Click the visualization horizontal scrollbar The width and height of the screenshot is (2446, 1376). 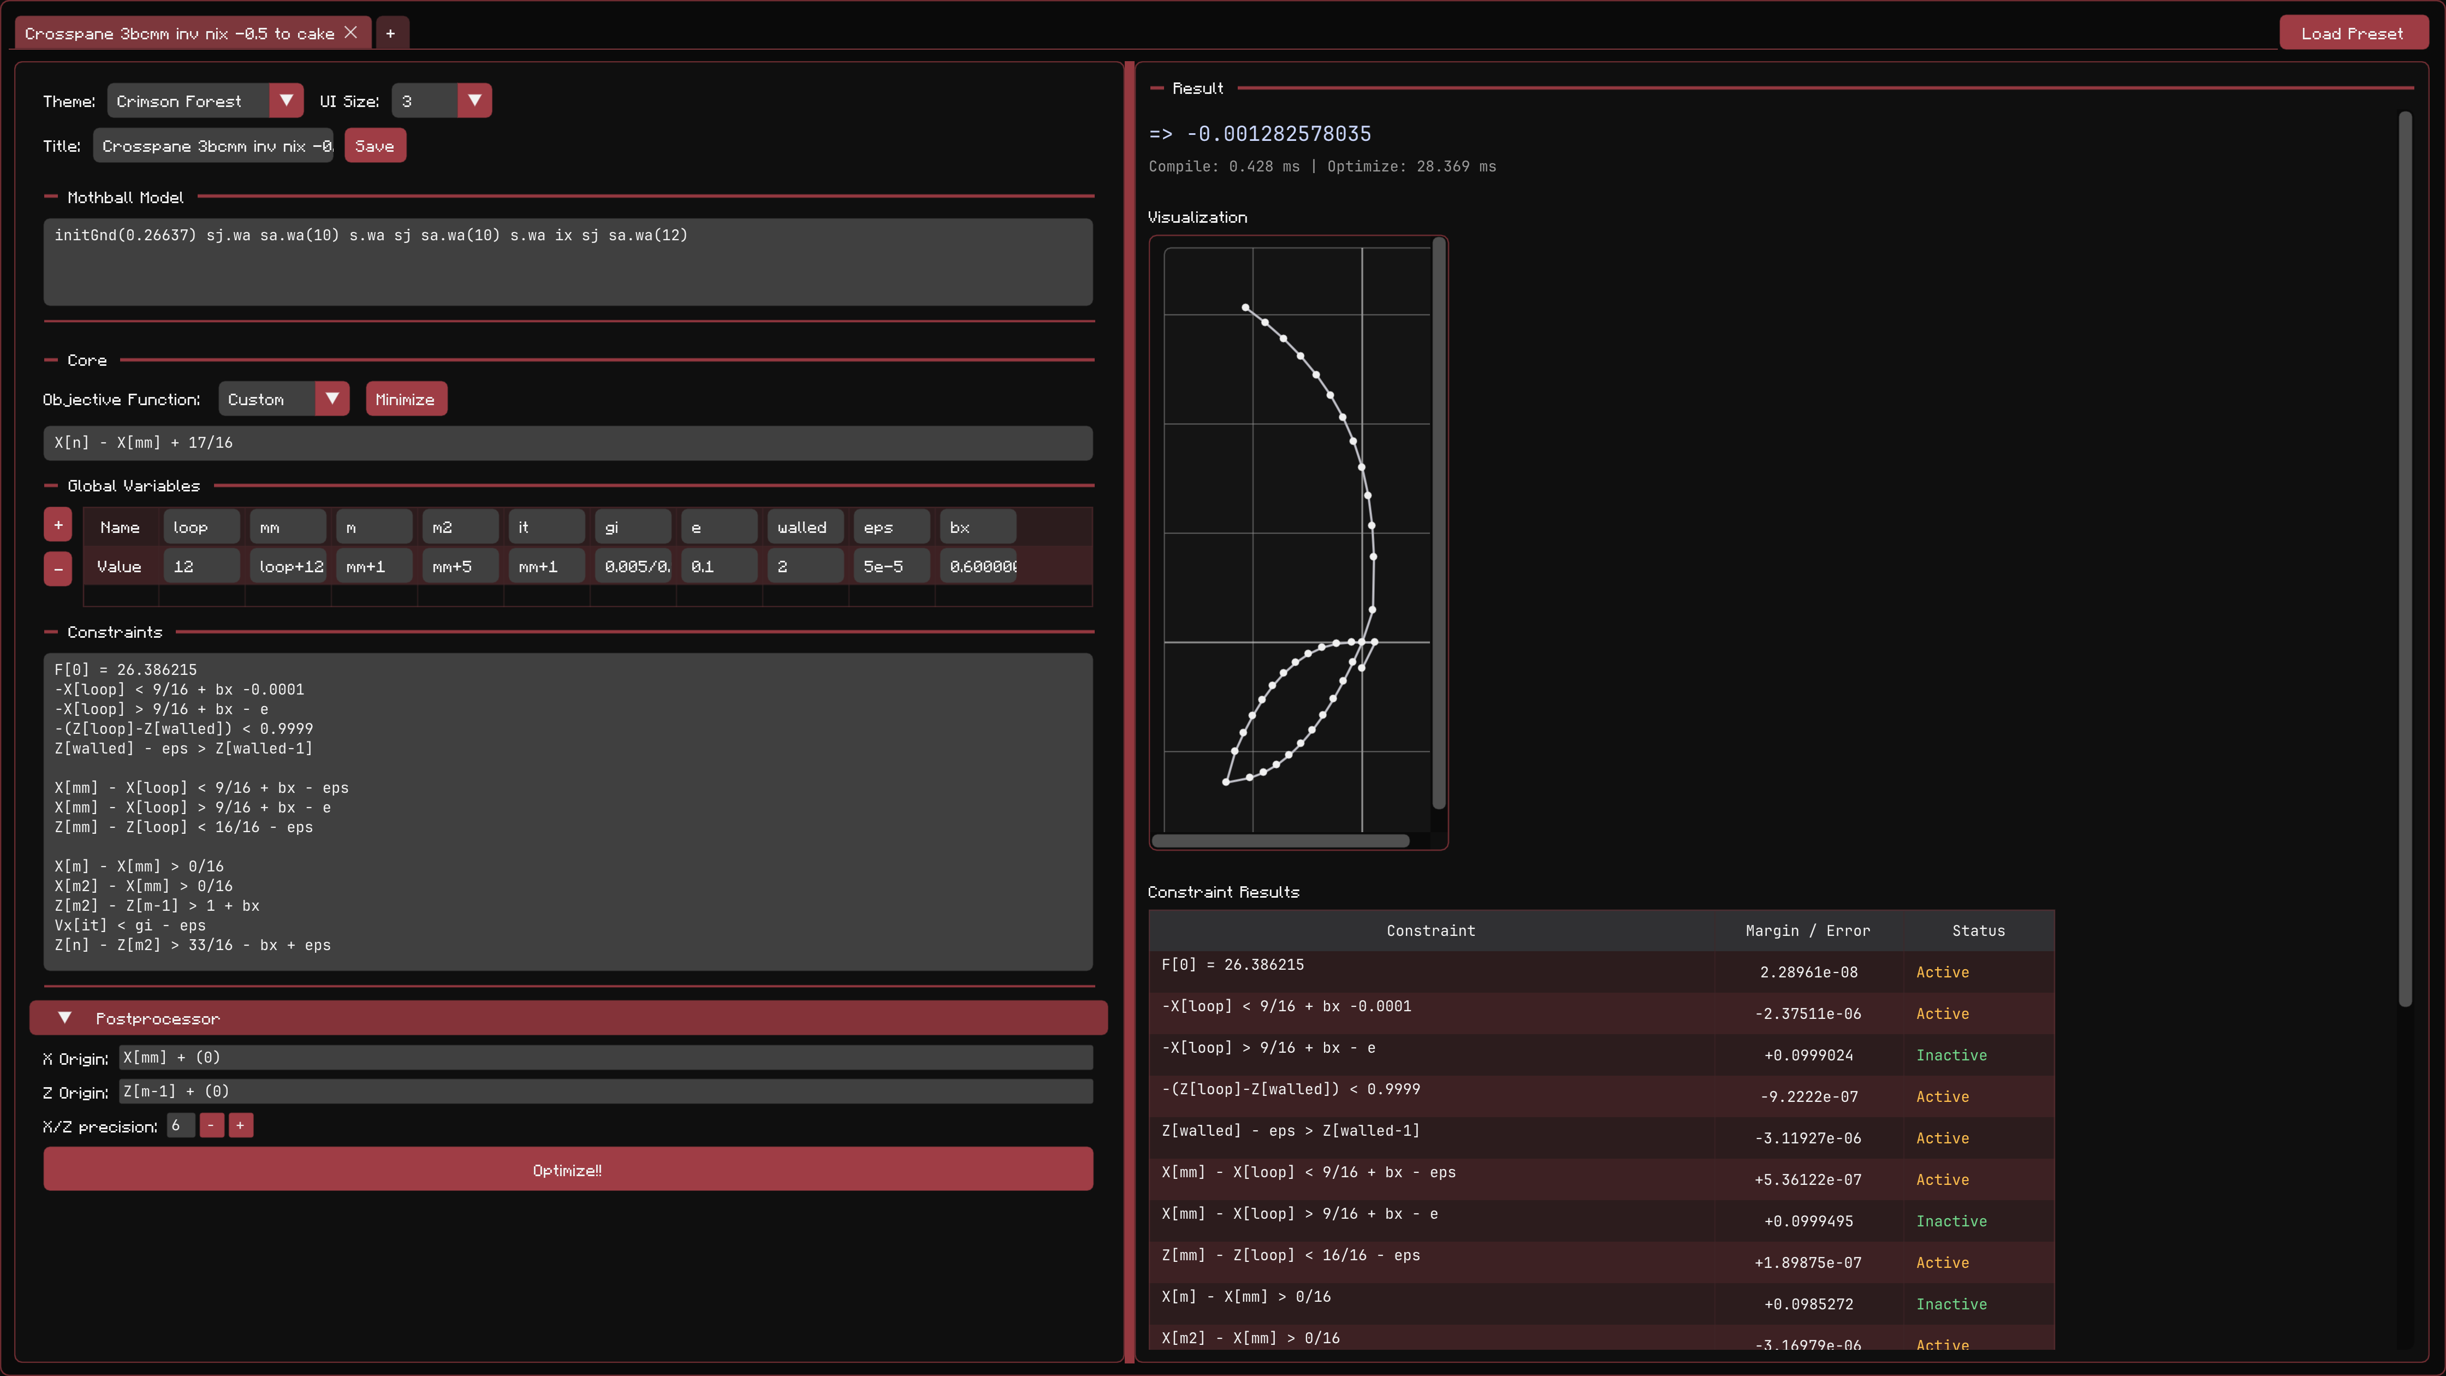(1280, 841)
